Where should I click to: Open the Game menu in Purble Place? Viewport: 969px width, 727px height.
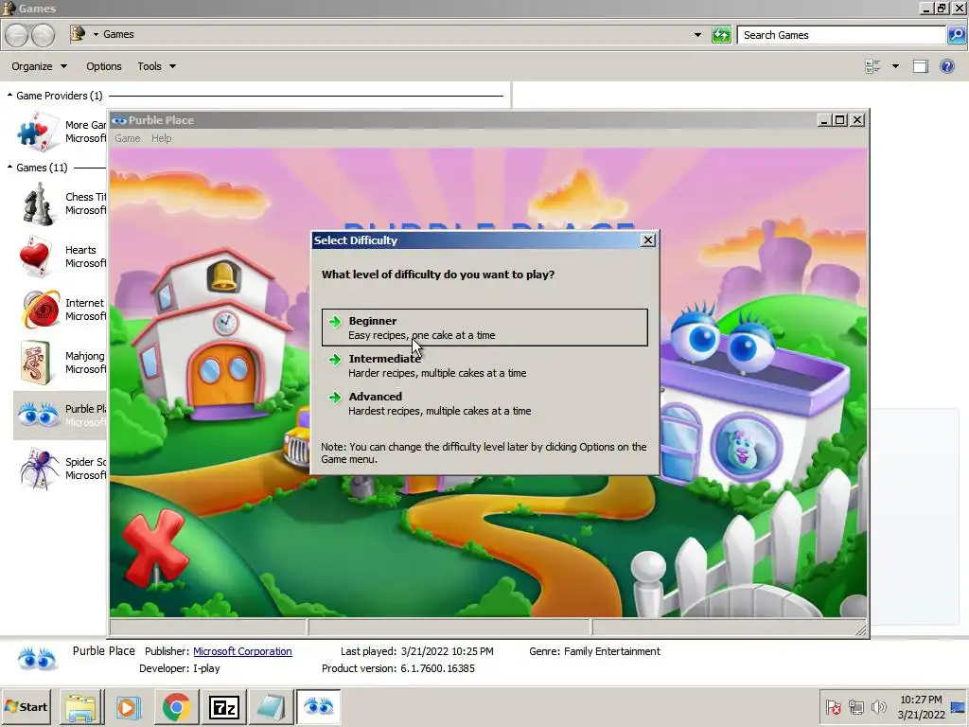(x=128, y=138)
